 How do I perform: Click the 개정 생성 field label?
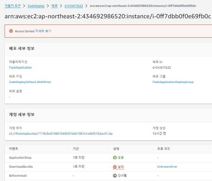(x=159, y=128)
